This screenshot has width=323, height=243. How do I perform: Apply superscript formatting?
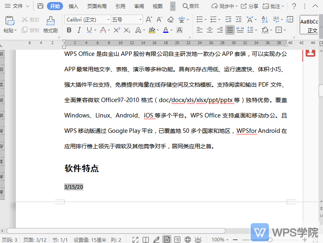(117, 30)
